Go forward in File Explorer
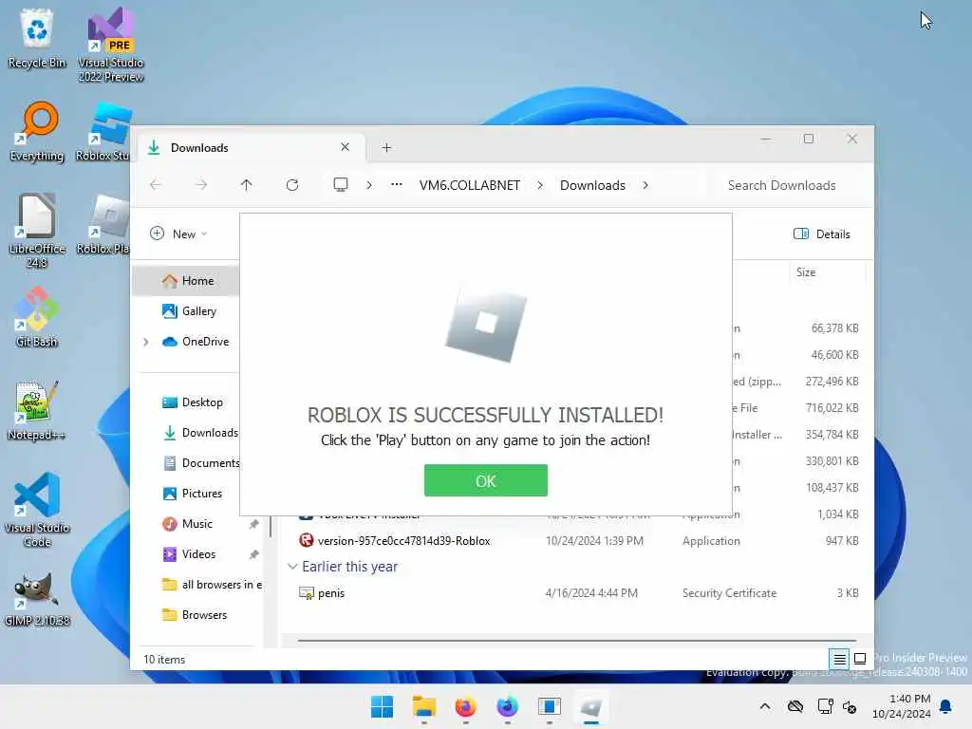This screenshot has width=972, height=729. pyautogui.click(x=201, y=185)
